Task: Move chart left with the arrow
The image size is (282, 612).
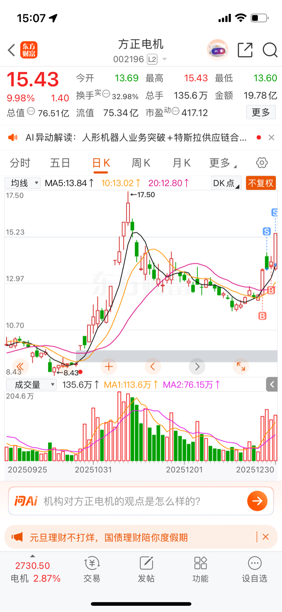Action: pyautogui.click(x=153, y=367)
